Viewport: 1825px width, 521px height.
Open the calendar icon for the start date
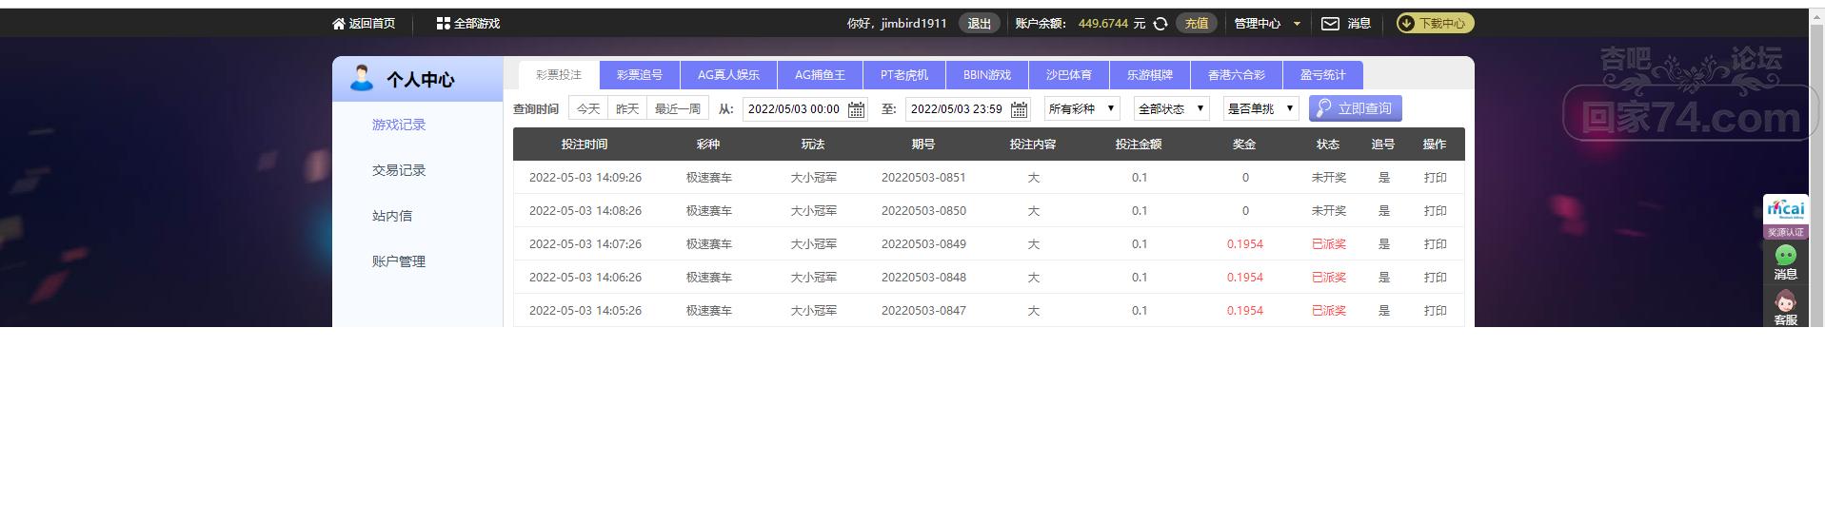(856, 109)
